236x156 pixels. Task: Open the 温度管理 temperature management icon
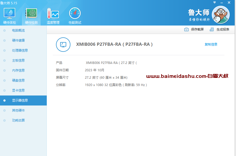[53, 16]
